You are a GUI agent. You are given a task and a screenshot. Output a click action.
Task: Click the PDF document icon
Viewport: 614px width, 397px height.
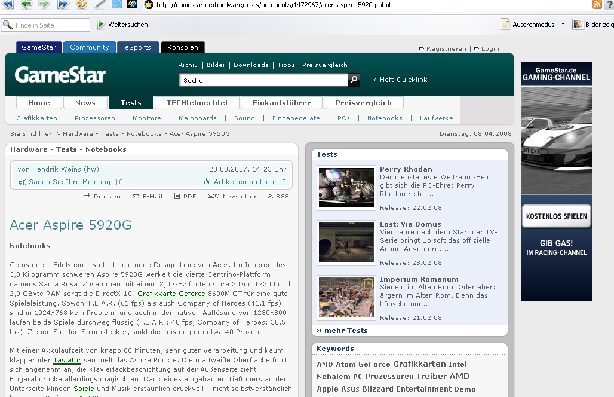(177, 196)
